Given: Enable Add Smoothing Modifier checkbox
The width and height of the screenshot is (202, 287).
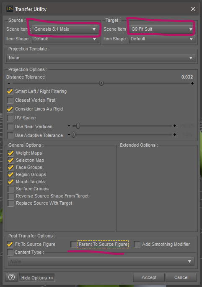Looking at the screenshot, I should (137, 245).
